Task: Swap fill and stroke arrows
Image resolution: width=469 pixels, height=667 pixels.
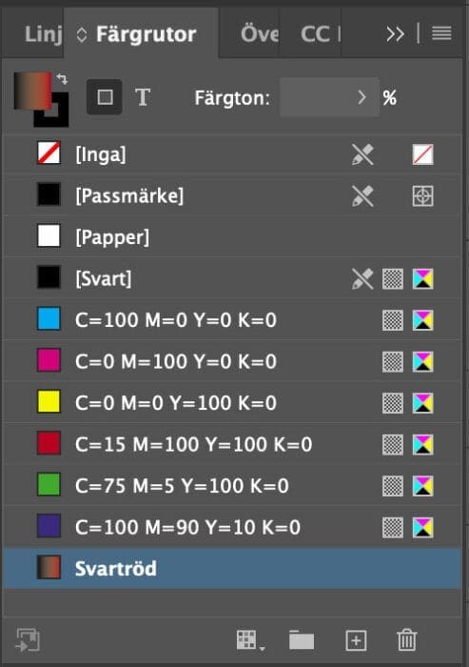Action: 62,79
